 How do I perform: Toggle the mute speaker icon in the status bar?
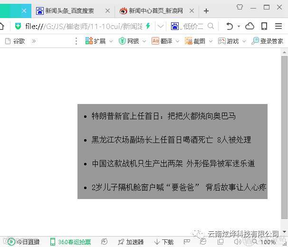click(238, 242)
